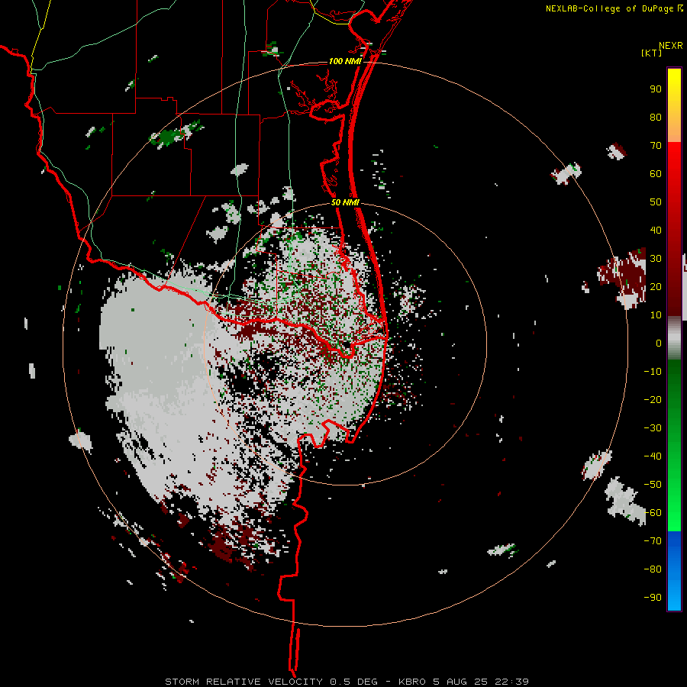Screen dimensions: 687x687
Task: Click the 50 knot scale value
Action: (656, 202)
